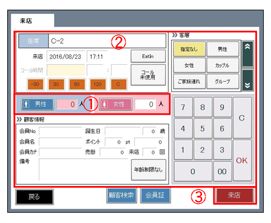This screenshot has height=223, width=271.
Task: Click the 会員証 membership card button
Action: (155, 195)
